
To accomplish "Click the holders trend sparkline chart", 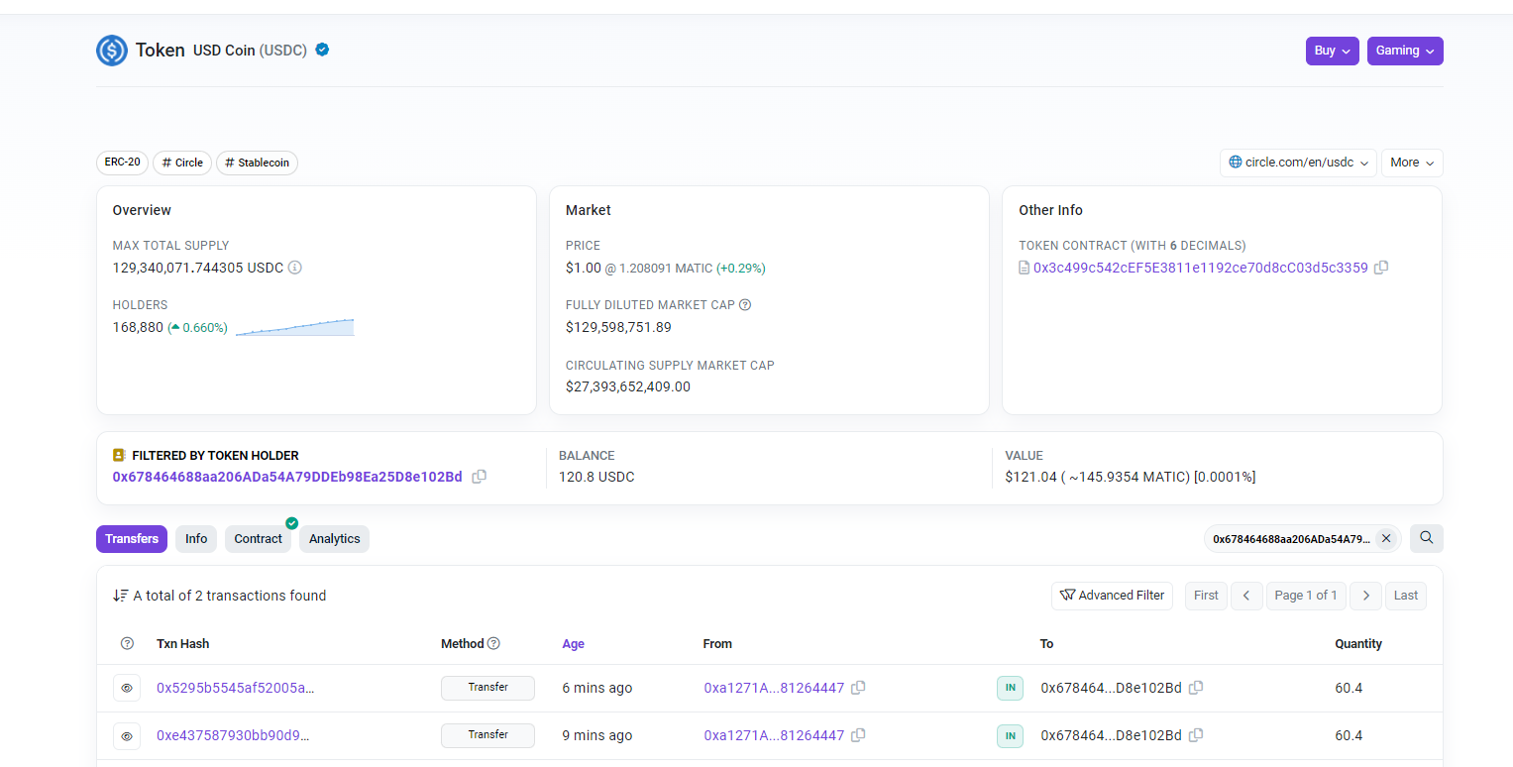I will pos(295,327).
